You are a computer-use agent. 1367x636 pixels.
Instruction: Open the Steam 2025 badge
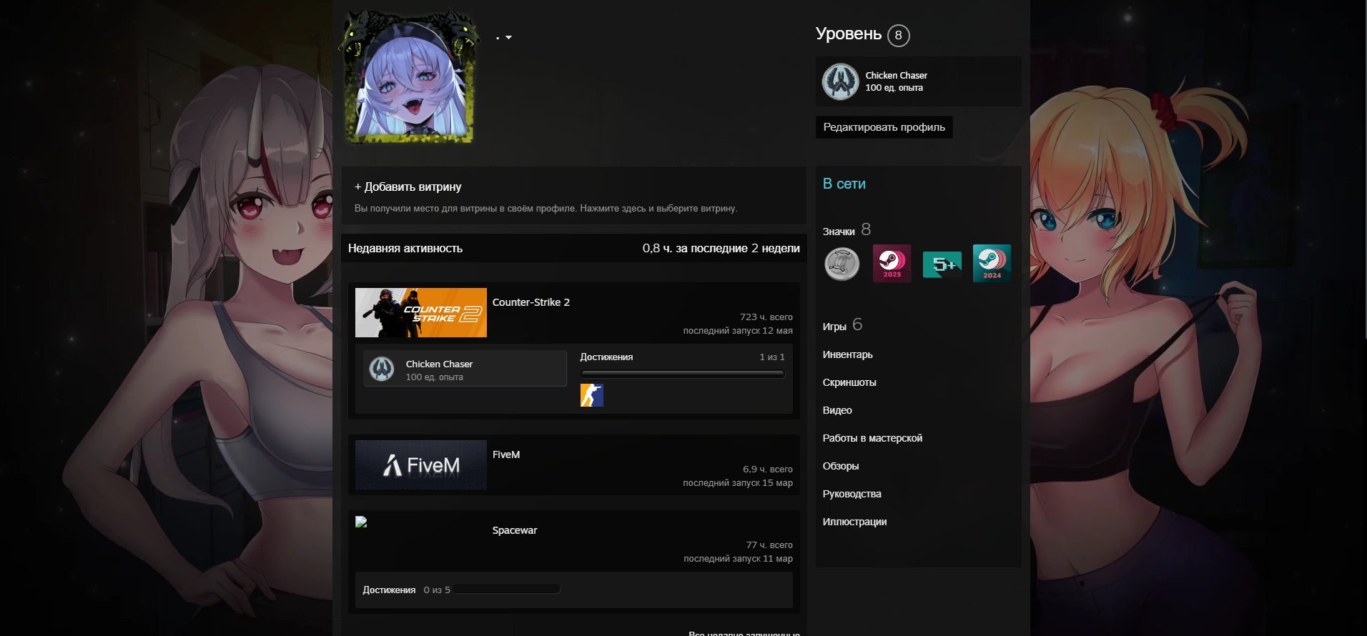(x=892, y=264)
